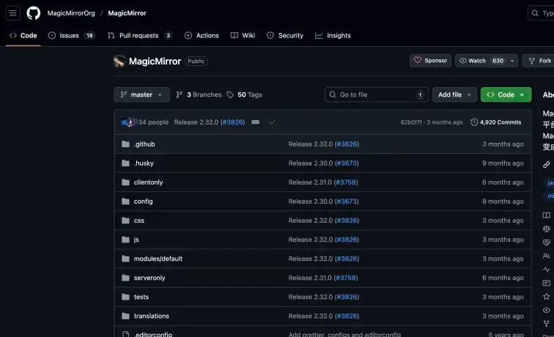Click the heart Sponsor button
This screenshot has height=337, width=554.
tap(430, 61)
